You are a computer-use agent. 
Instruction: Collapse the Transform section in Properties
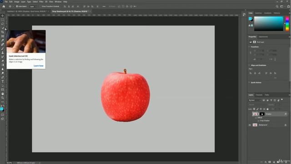point(249,47)
